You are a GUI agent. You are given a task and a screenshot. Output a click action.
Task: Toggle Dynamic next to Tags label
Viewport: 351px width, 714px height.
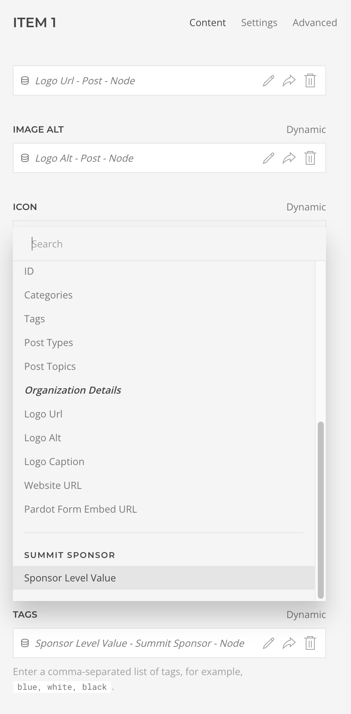point(306,615)
